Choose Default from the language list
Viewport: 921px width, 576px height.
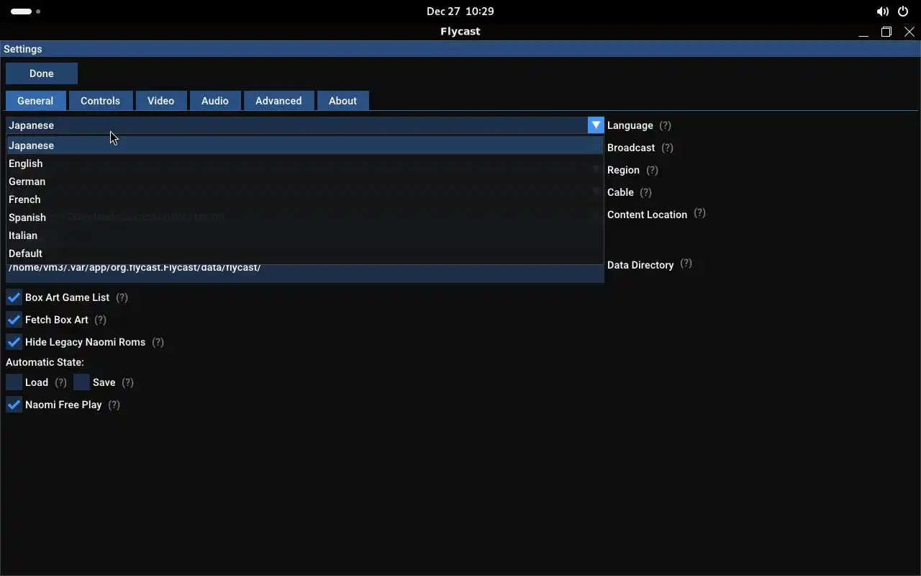(305, 253)
